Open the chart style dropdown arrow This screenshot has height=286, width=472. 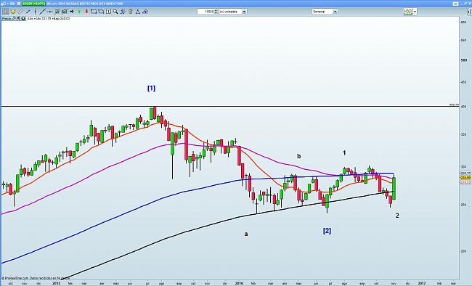click(415, 12)
